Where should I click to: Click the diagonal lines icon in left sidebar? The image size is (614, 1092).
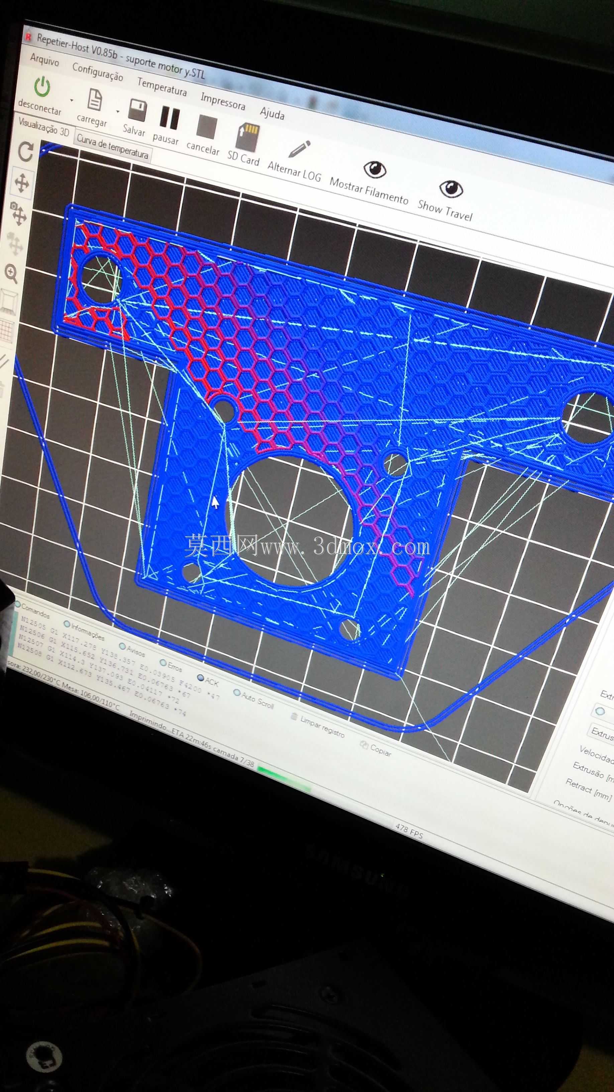tap(3, 362)
